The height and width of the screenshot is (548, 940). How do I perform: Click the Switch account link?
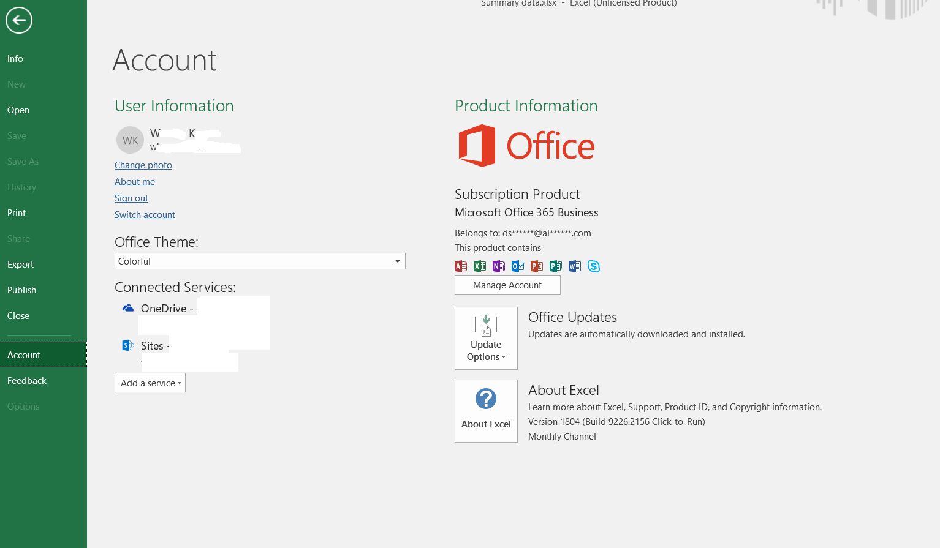[x=145, y=215]
